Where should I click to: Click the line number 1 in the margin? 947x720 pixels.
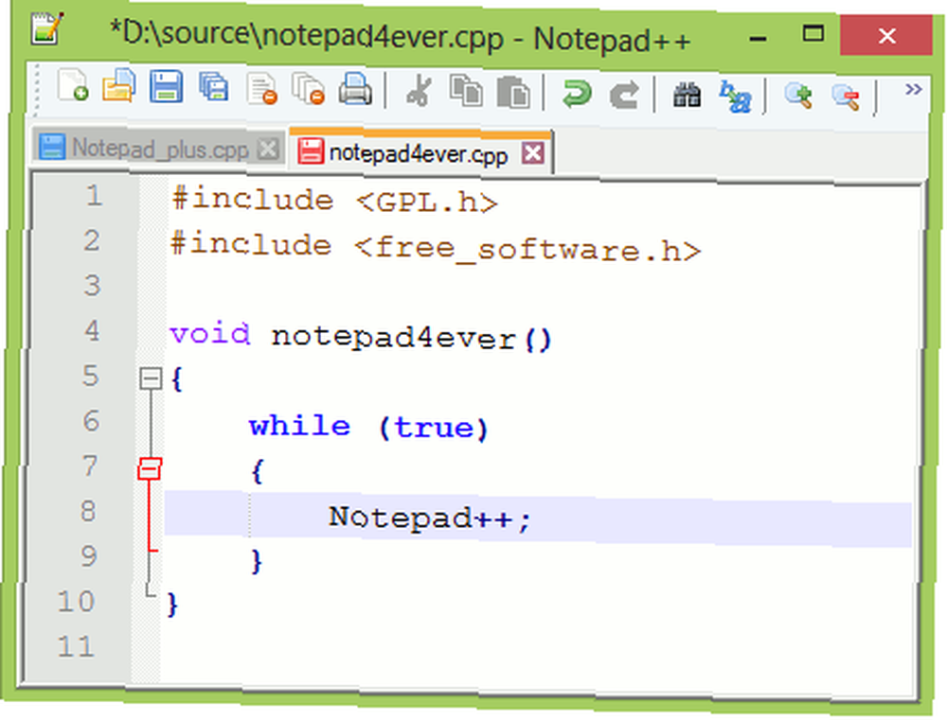tap(94, 196)
